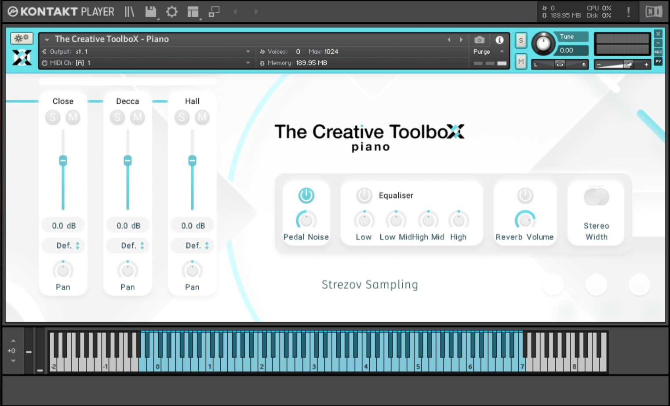The width and height of the screenshot is (670, 406).
Task: Solo the Decca microphone
Action: click(117, 117)
